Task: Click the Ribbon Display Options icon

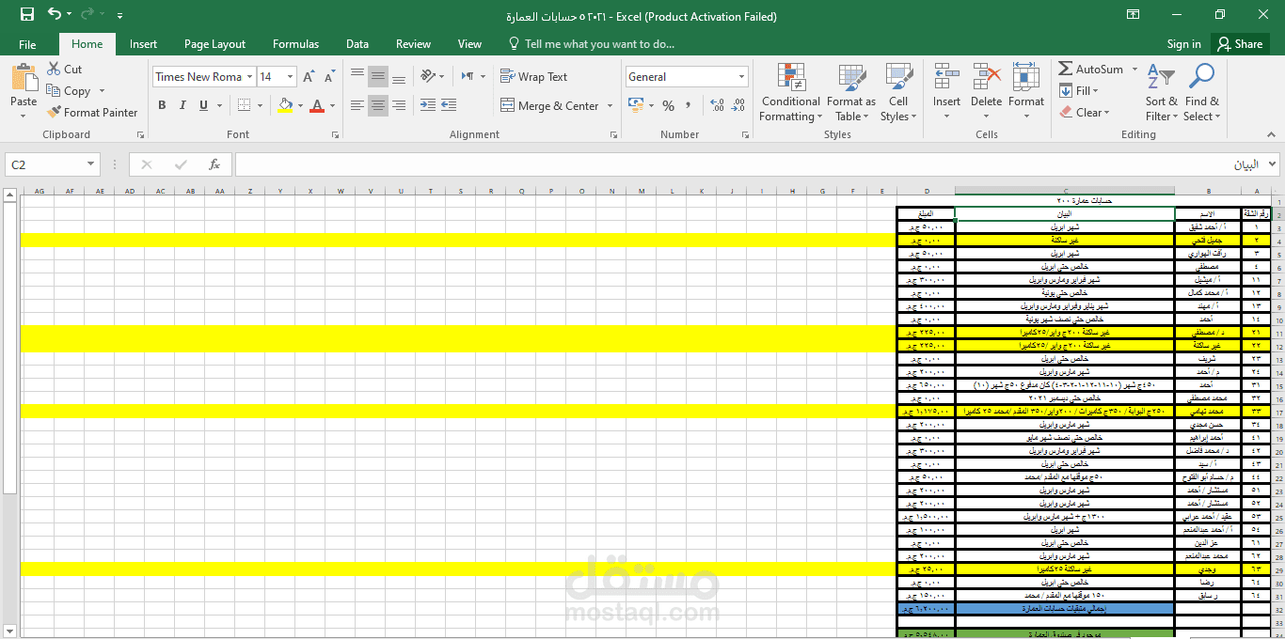Action: pyautogui.click(x=1134, y=15)
